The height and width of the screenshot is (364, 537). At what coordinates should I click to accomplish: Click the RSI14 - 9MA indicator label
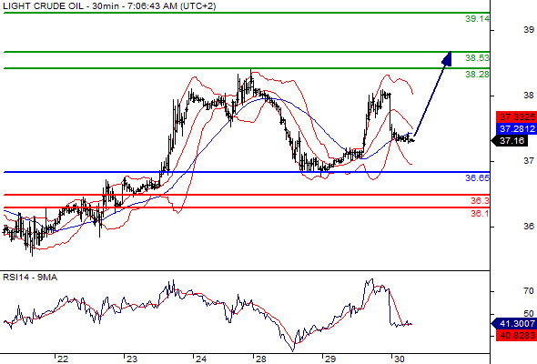tap(30, 278)
